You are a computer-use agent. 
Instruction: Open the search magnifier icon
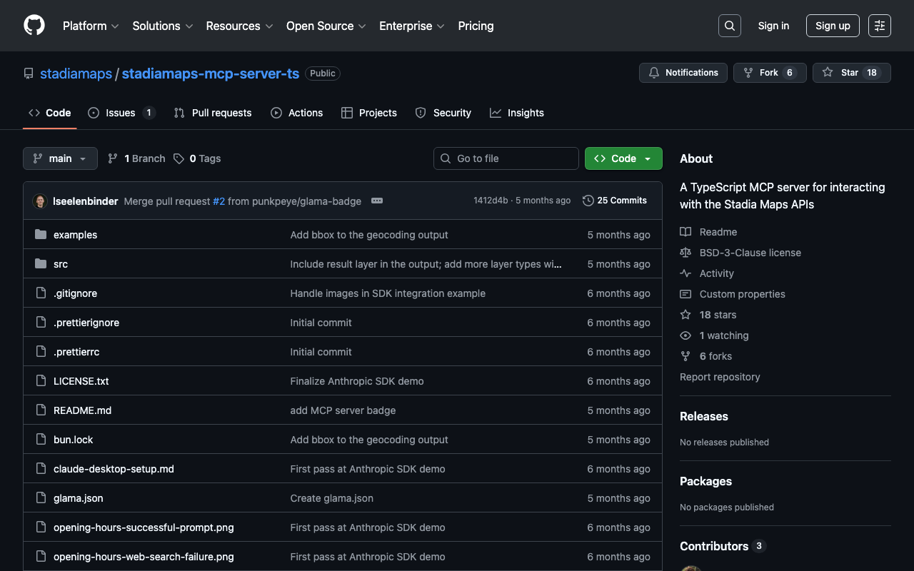729,26
